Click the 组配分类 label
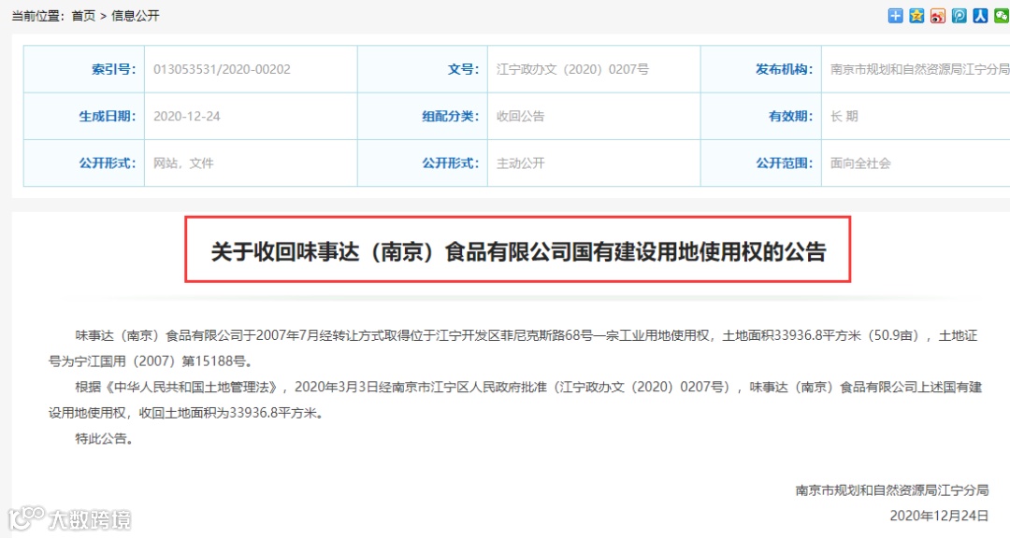 click(x=450, y=117)
